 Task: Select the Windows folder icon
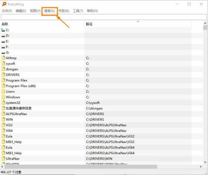click(x=3, y=97)
